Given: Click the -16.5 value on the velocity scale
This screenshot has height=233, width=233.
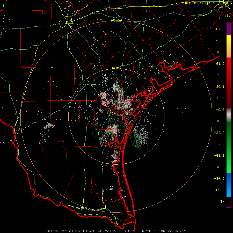Looking at the screenshot, I should click(219, 121).
